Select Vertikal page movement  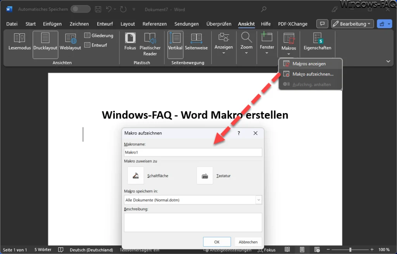tap(175, 45)
